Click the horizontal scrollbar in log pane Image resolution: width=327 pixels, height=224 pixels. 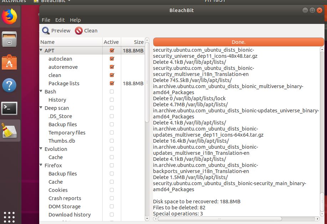pyautogui.click(x=220, y=219)
